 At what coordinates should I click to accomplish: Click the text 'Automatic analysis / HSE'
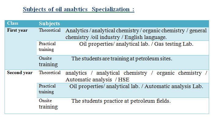97,80
